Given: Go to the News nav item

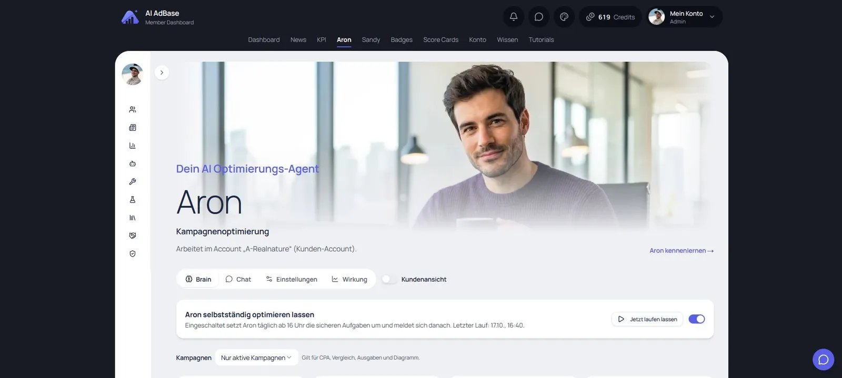Looking at the screenshot, I should coord(298,40).
